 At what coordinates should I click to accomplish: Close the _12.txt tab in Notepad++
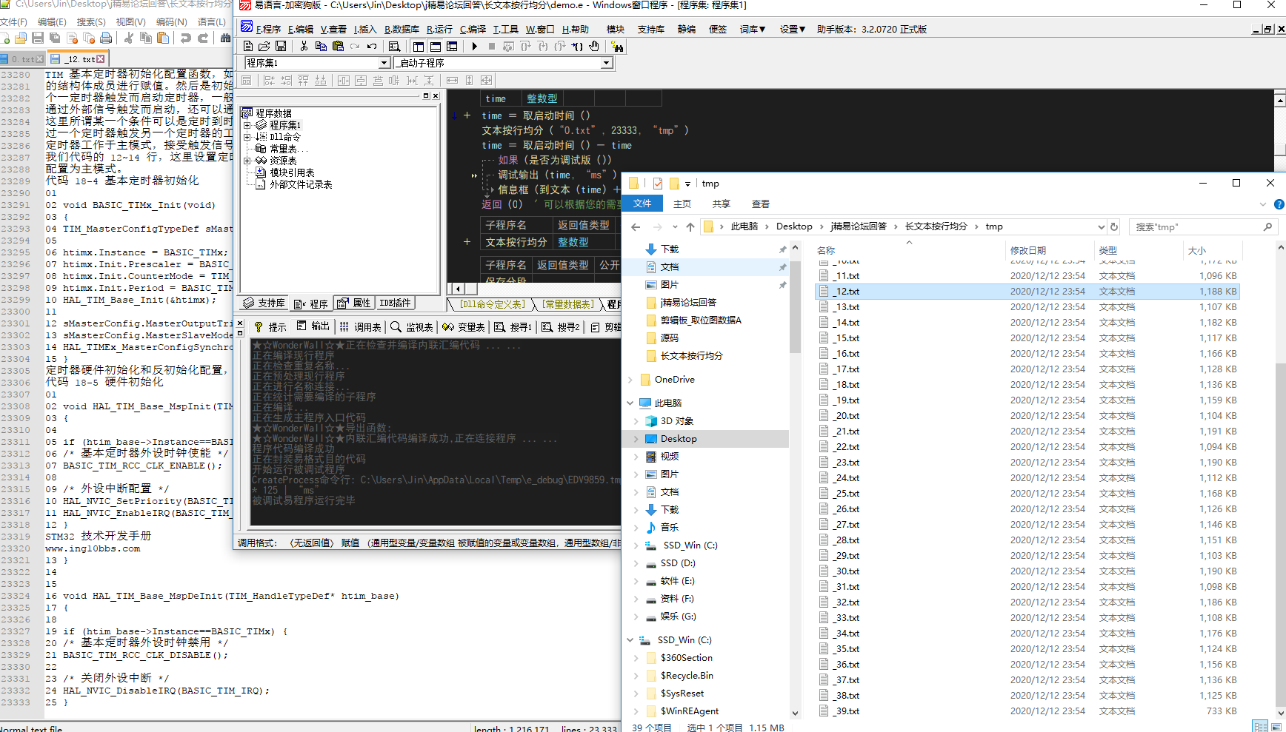click(x=101, y=58)
